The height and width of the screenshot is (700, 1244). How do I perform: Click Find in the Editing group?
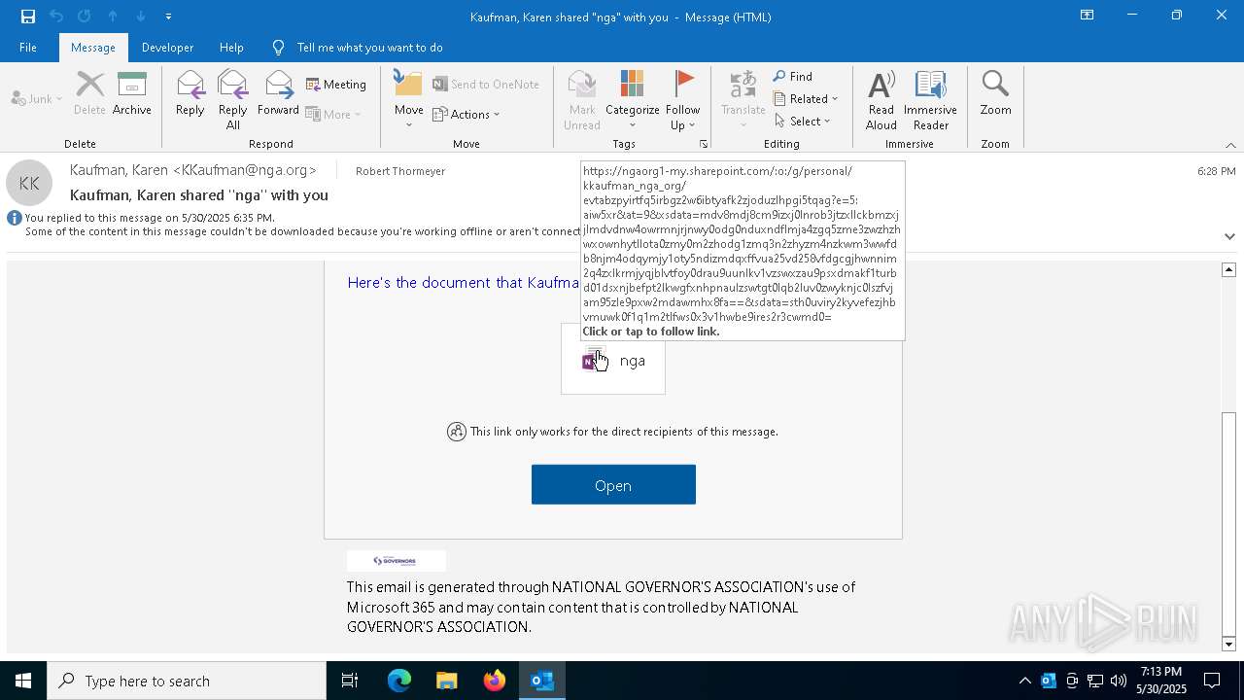click(793, 77)
